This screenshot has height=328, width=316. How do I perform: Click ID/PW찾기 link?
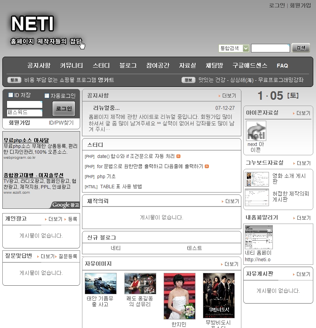pos(61,123)
